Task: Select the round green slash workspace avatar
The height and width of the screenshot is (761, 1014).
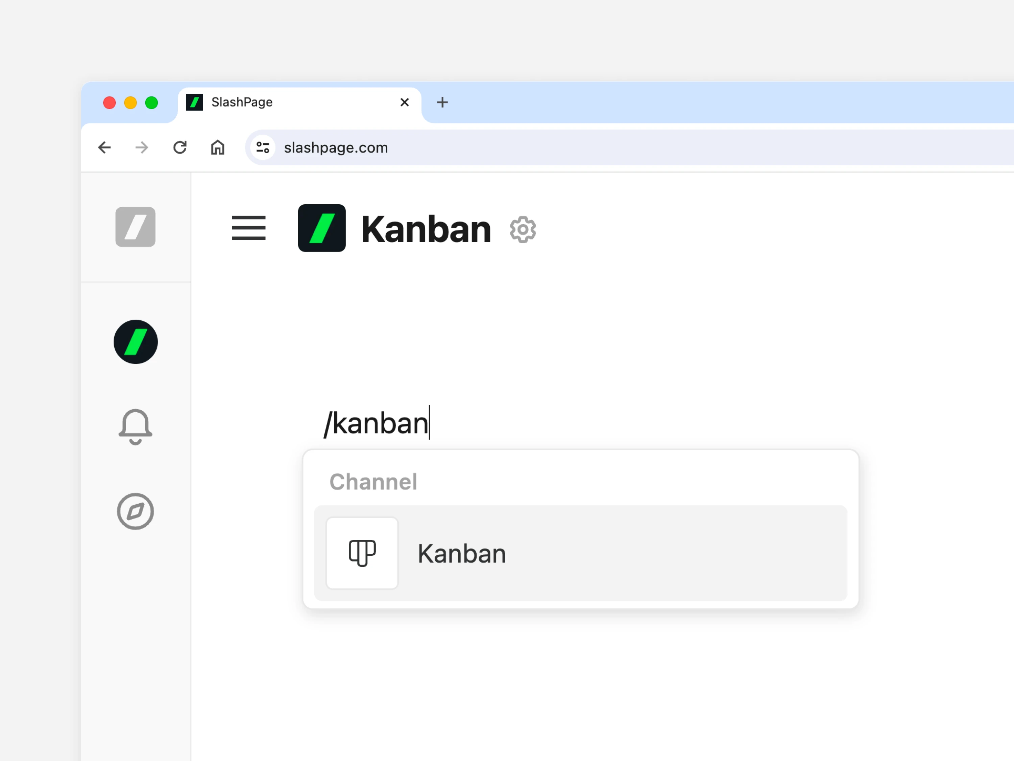Action: (136, 342)
